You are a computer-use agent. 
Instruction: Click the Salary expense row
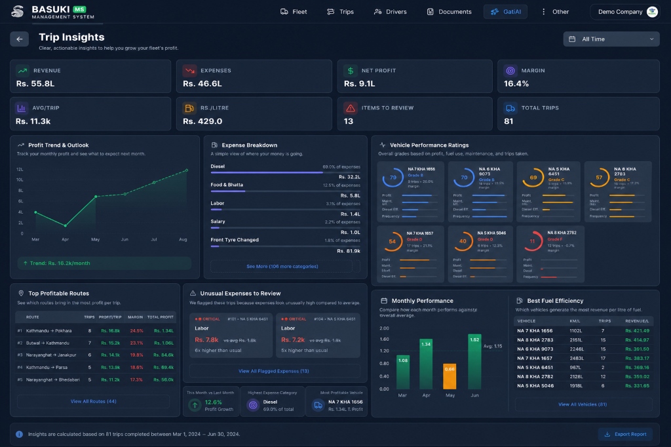[x=286, y=227]
